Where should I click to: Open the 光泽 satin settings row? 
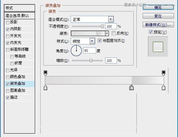click(20, 70)
